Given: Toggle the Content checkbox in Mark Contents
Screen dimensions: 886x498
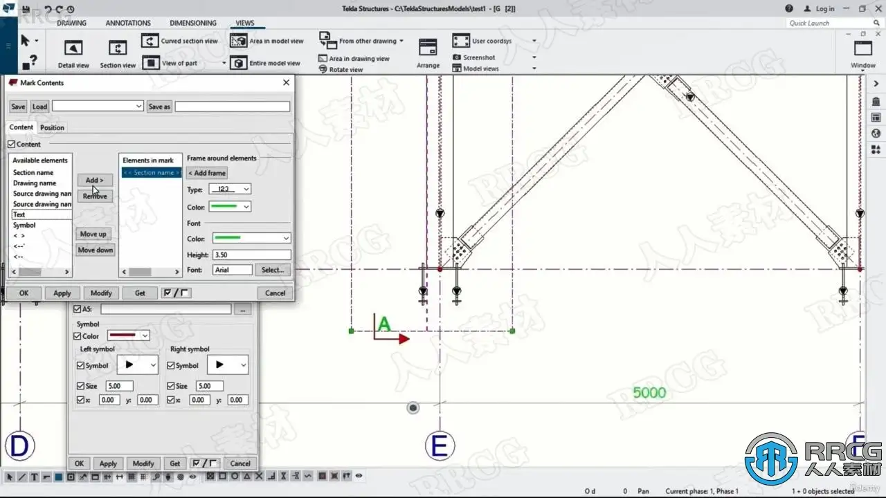Looking at the screenshot, I should coord(12,145).
